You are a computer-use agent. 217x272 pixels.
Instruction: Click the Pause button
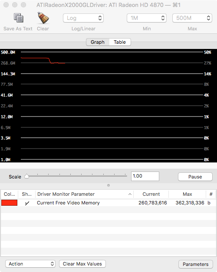(x=195, y=177)
